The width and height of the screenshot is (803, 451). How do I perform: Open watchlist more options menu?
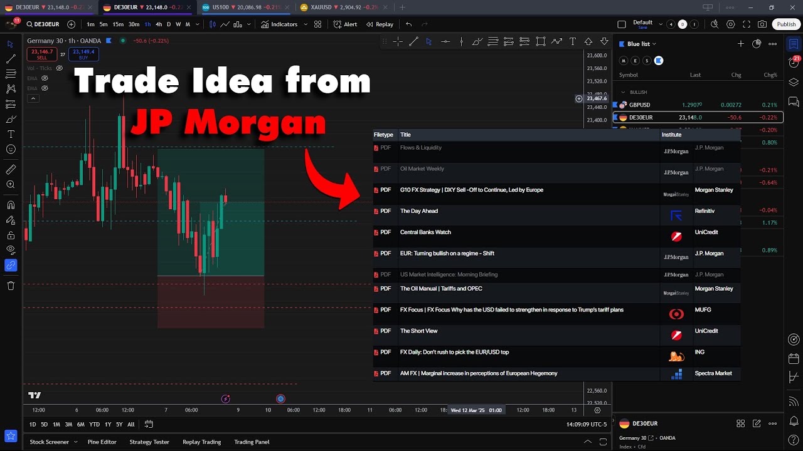[x=772, y=44]
